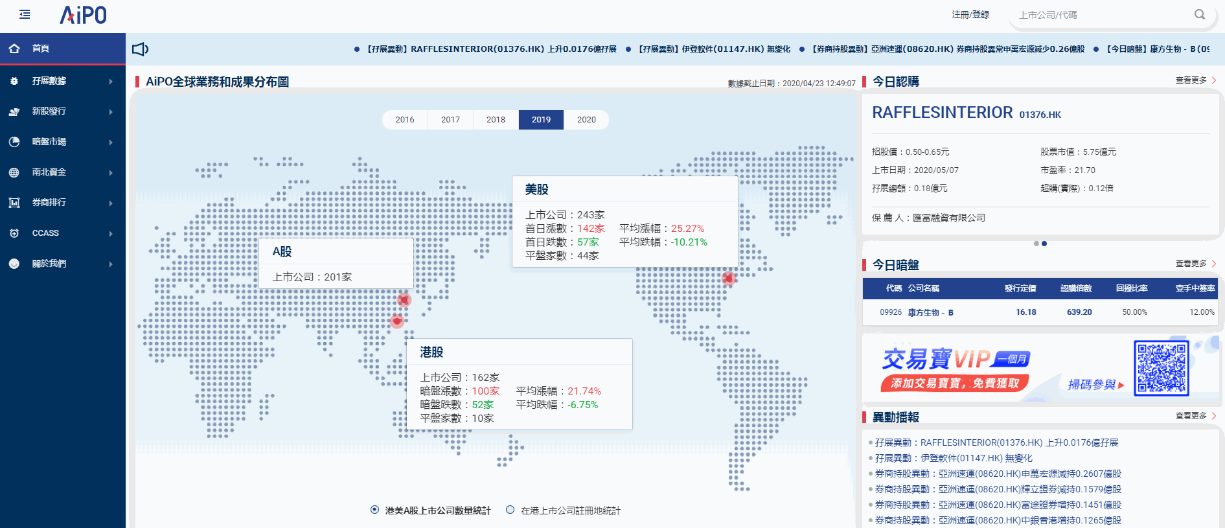Click the announcement speaker icon
The image size is (1225, 528).
(x=140, y=49)
